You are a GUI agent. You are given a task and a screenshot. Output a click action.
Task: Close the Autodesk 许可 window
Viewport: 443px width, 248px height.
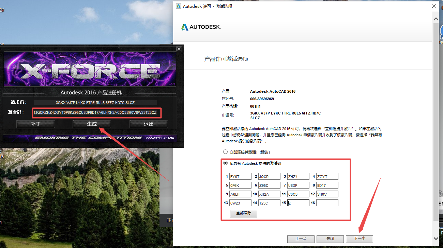(434, 6)
